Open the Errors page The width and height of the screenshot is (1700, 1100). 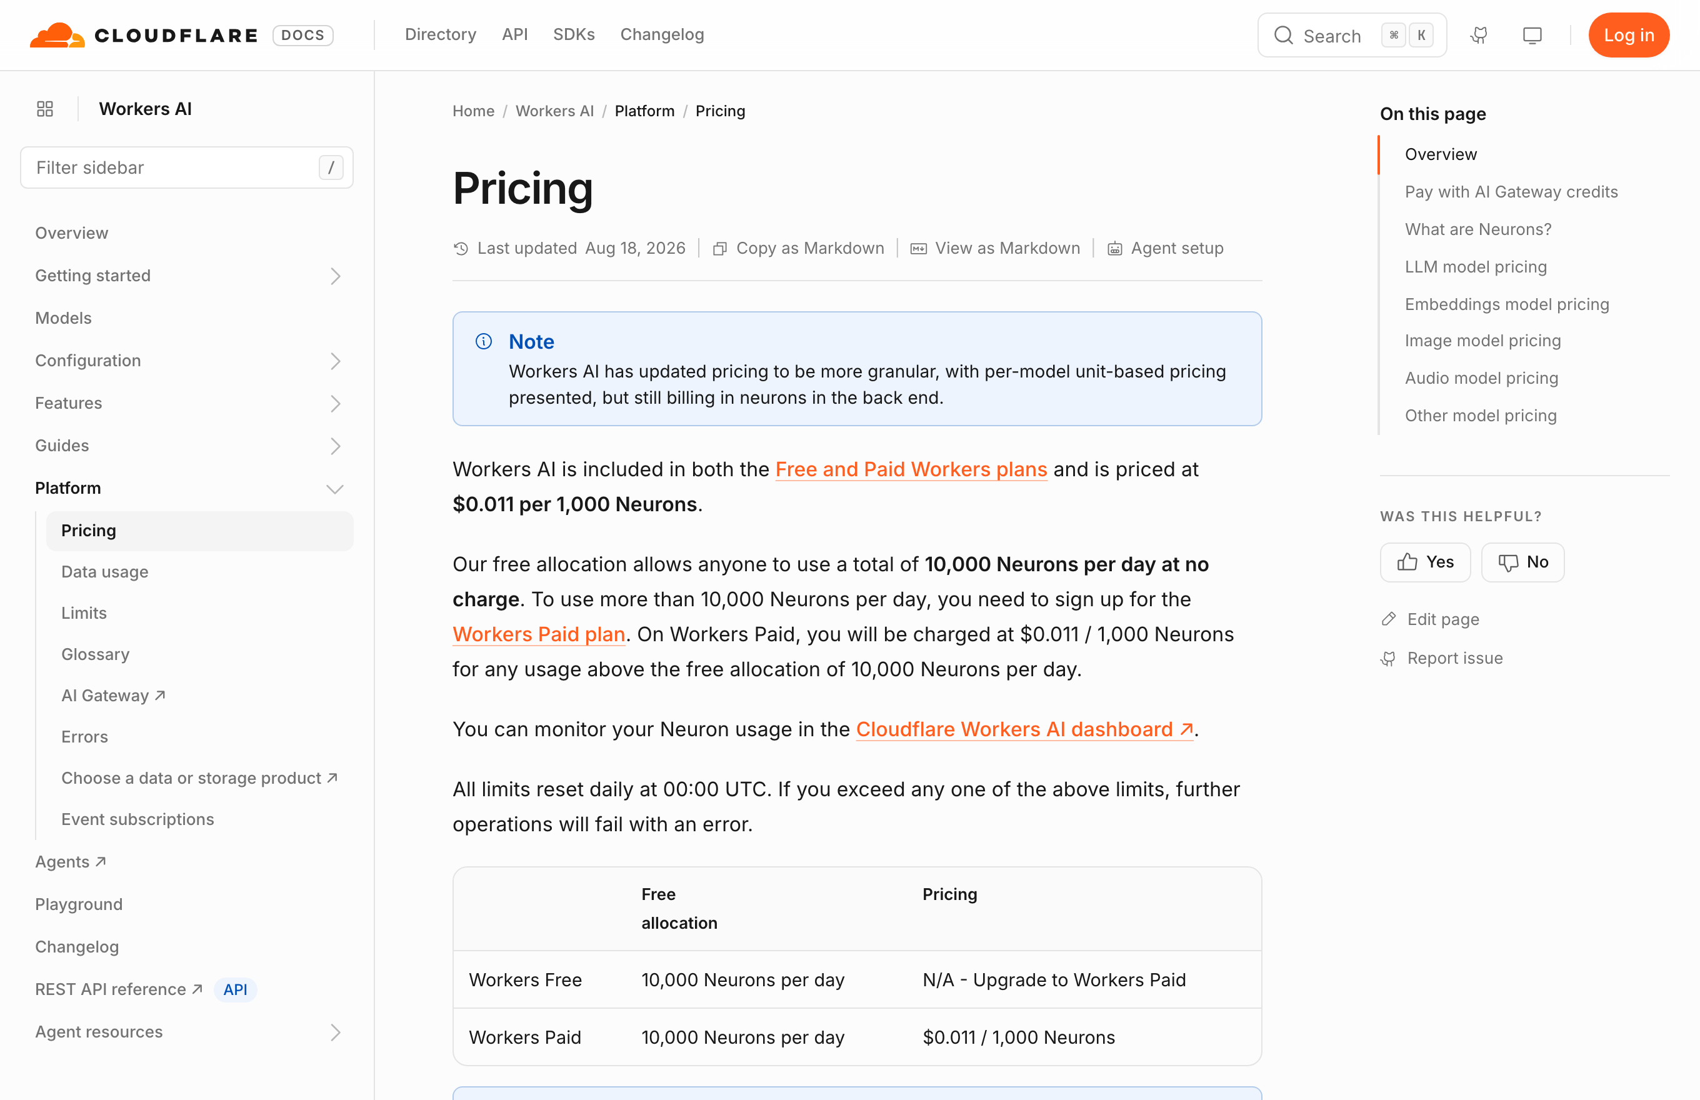pos(84,736)
